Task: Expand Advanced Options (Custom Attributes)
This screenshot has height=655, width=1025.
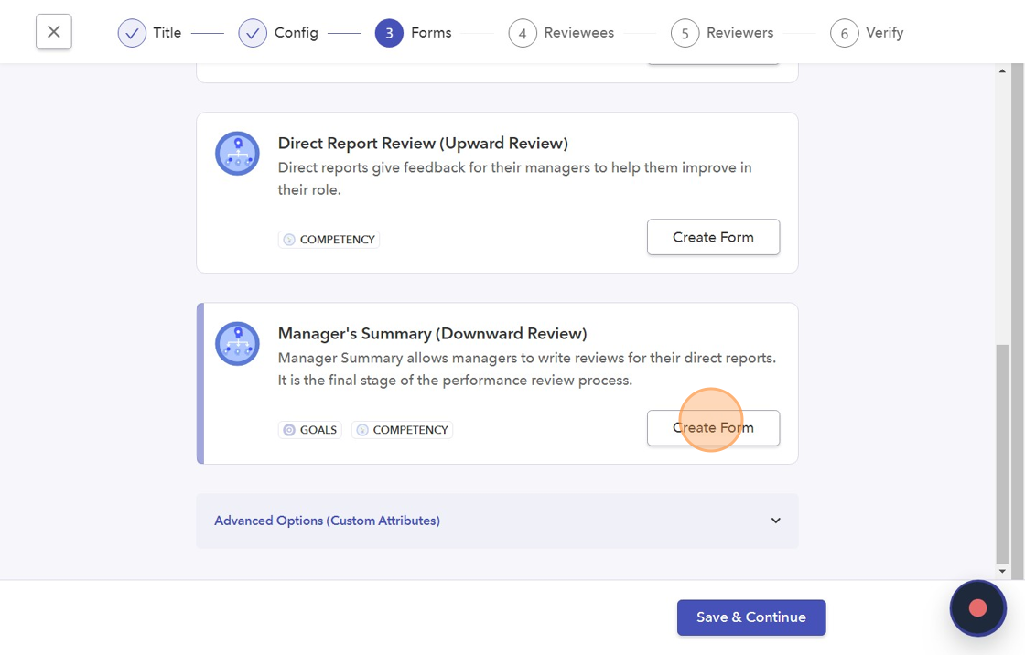Action: click(498, 521)
